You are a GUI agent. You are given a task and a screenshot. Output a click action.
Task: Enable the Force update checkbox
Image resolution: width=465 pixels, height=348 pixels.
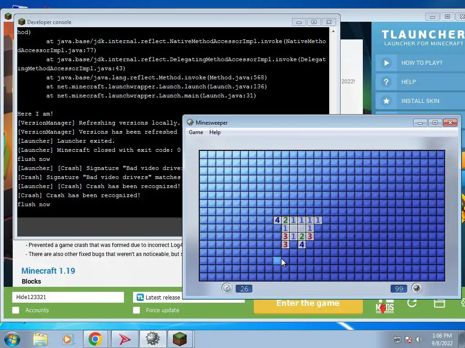coord(136,310)
